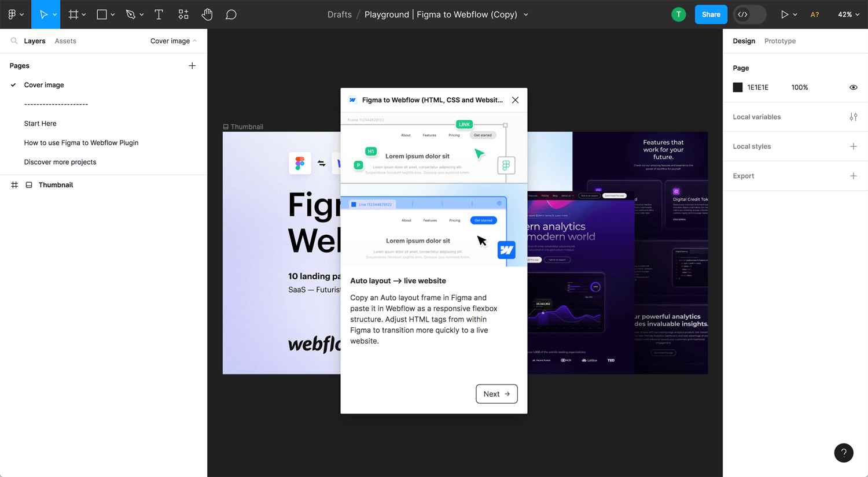Collapse the Cover image page selector
This screenshot has height=477, width=868.
[x=174, y=41]
